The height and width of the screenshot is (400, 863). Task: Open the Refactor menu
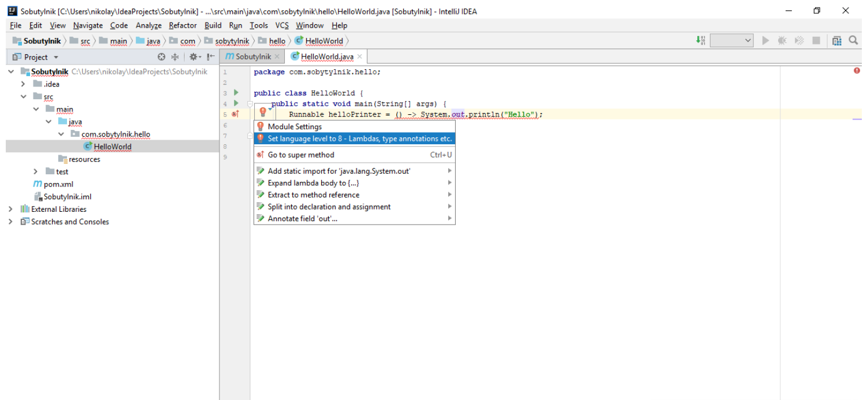(x=183, y=25)
